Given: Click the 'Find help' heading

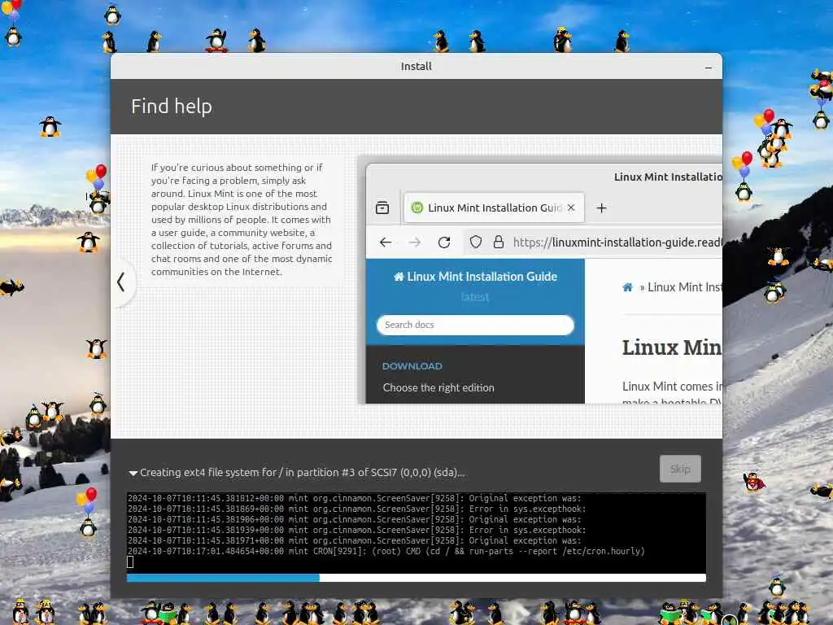Looking at the screenshot, I should [171, 107].
